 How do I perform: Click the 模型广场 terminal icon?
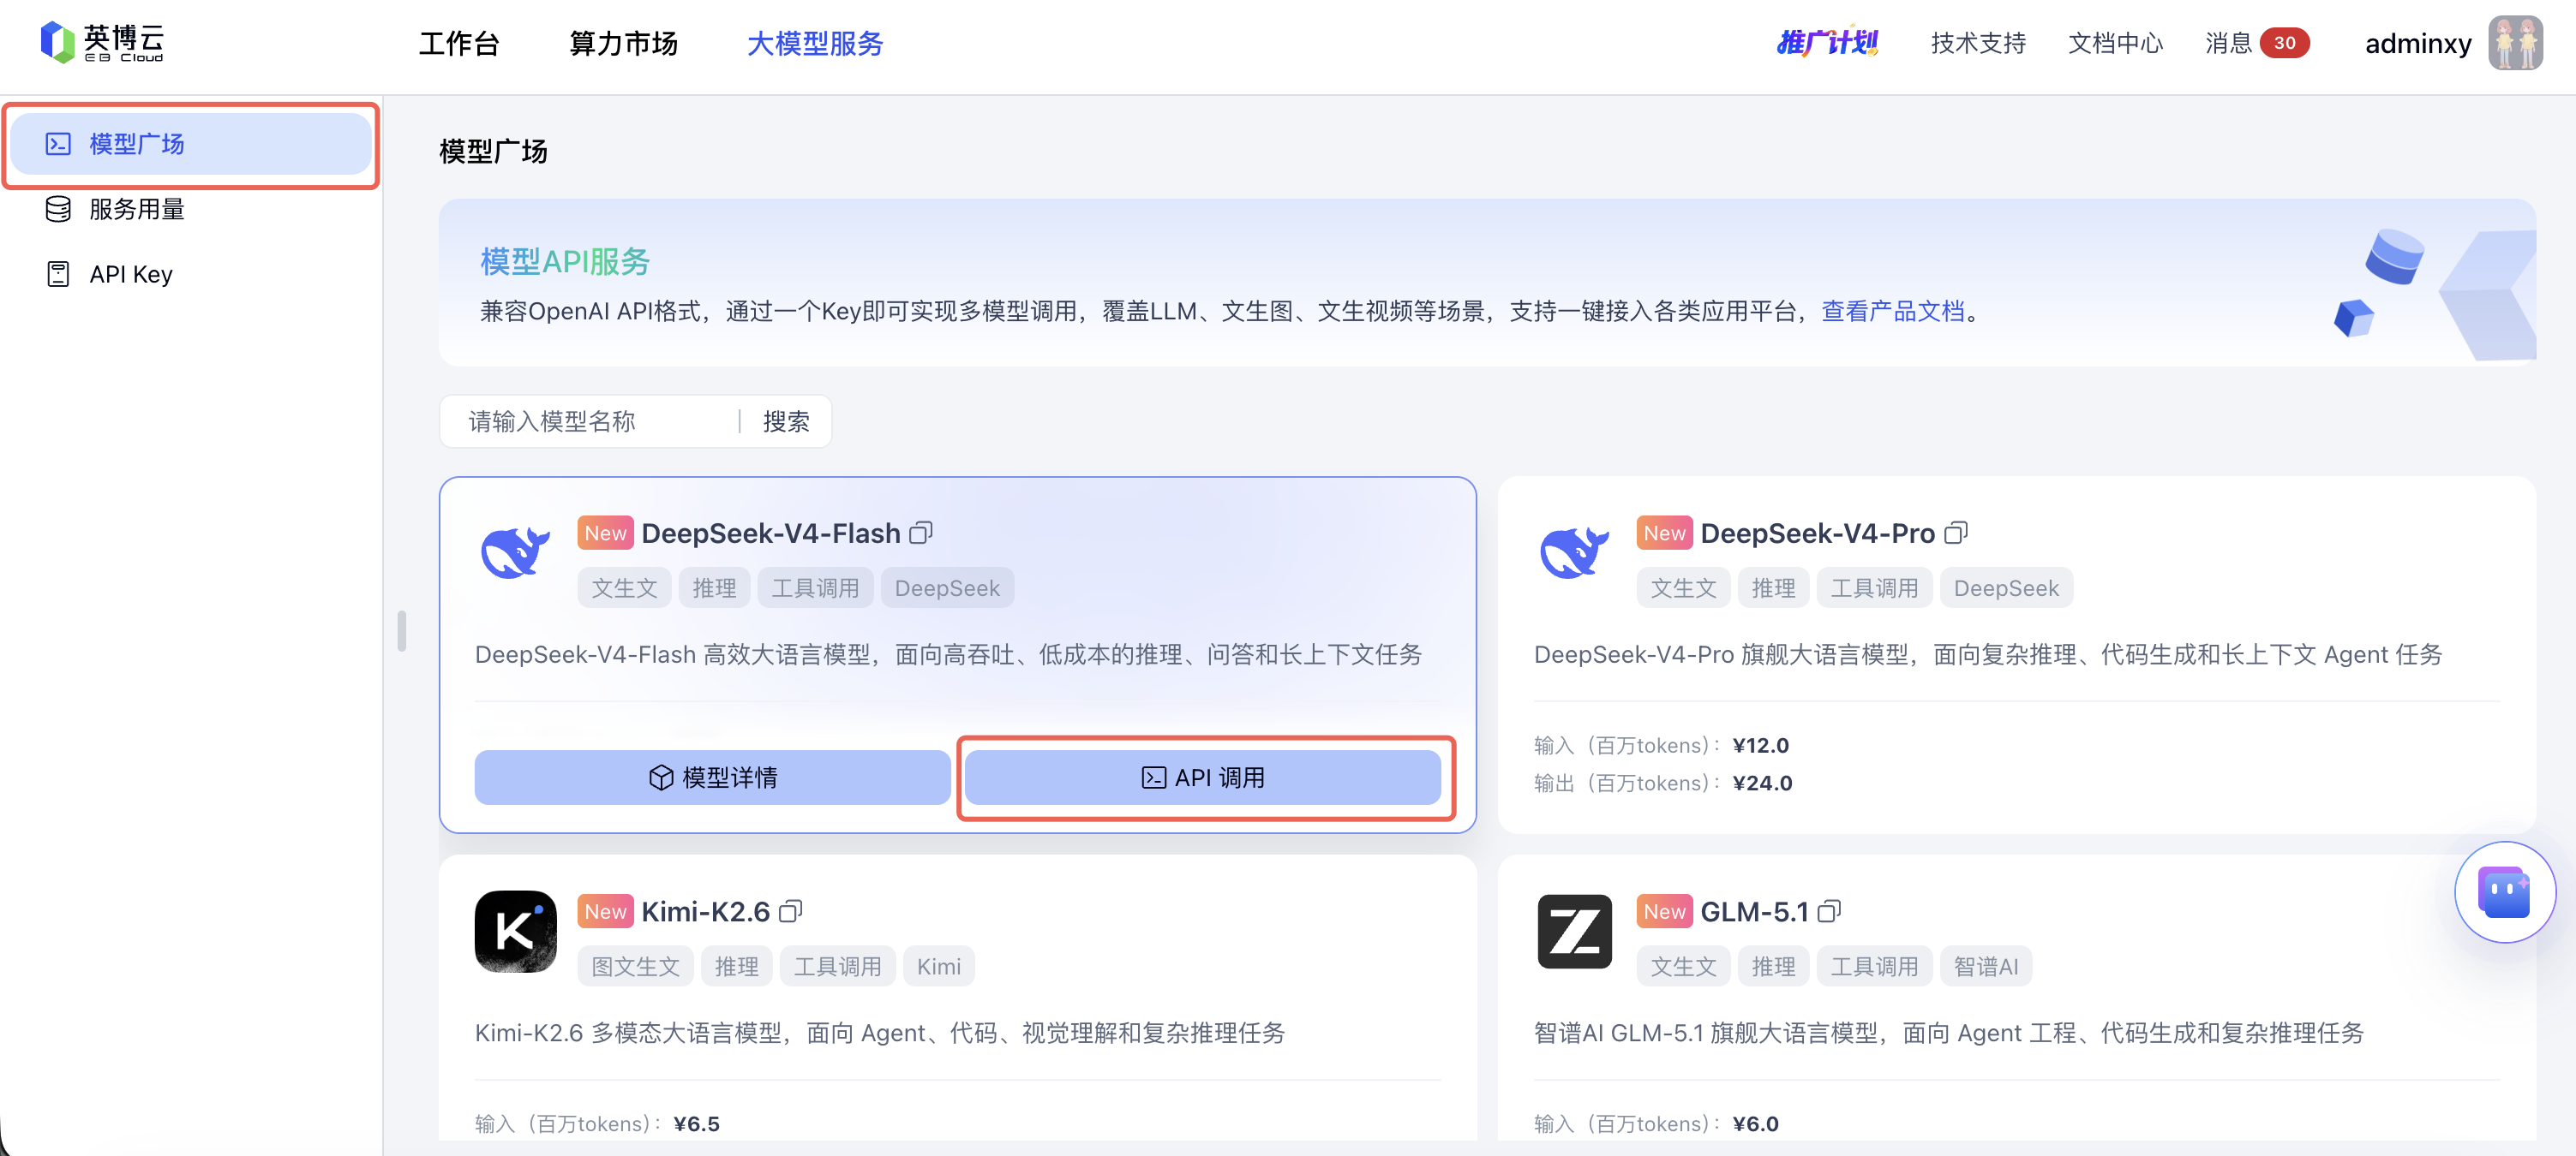(58, 144)
